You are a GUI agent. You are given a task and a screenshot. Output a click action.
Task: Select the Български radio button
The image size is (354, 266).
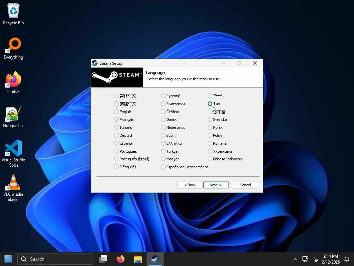(163, 104)
